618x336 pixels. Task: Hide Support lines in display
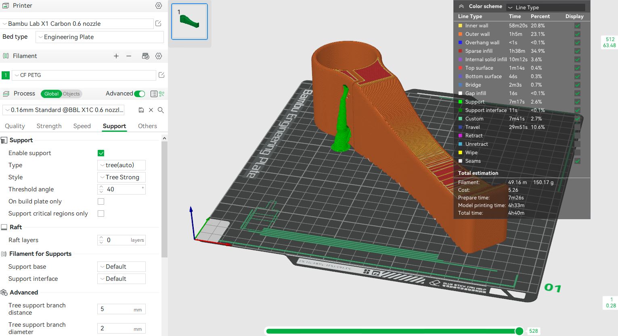tap(577, 102)
